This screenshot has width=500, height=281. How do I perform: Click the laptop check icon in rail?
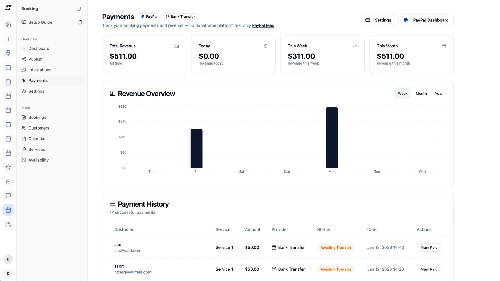click(x=8, y=181)
